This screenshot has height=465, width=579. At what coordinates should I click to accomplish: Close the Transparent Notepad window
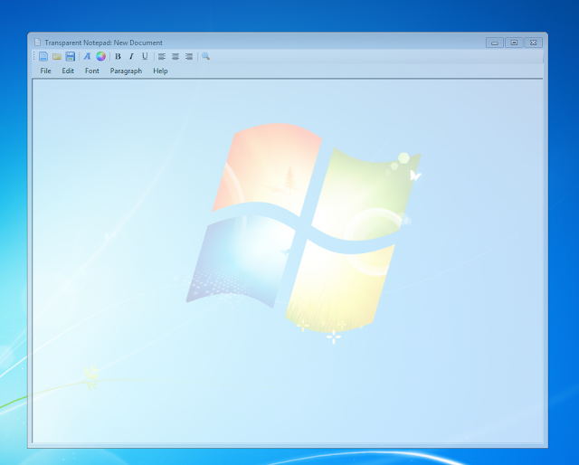[x=533, y=43]
